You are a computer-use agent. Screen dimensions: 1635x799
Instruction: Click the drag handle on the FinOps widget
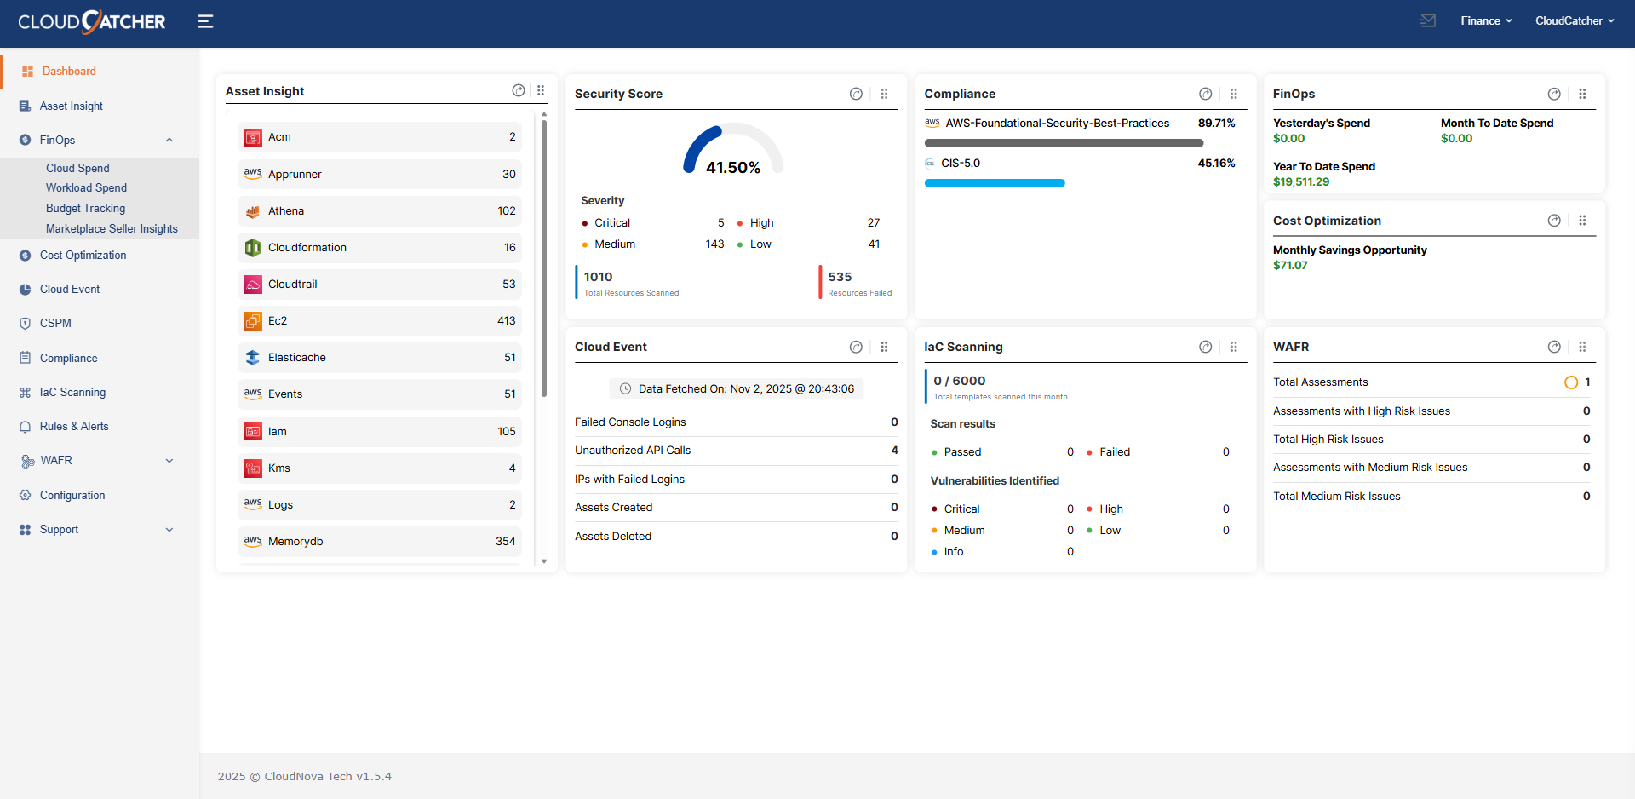(x=1583, y=94)
